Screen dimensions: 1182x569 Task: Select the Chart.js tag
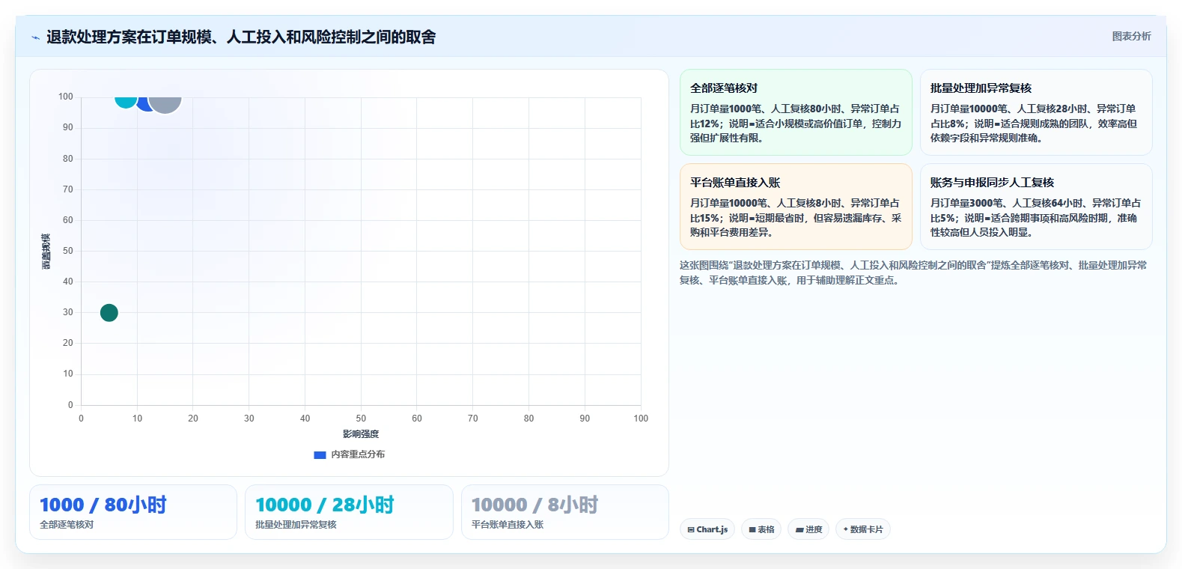pos(707,529)
